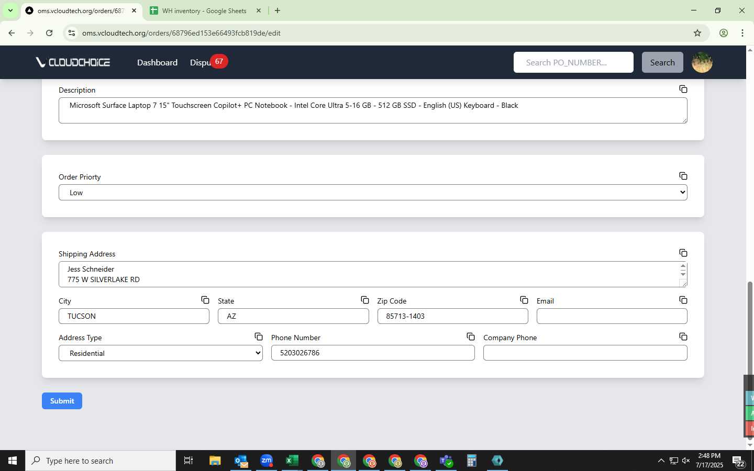Click the Search button
The width and height of the screenshot is (754, 471).
coord(662,62)
